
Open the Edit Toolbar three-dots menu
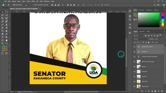6,43
